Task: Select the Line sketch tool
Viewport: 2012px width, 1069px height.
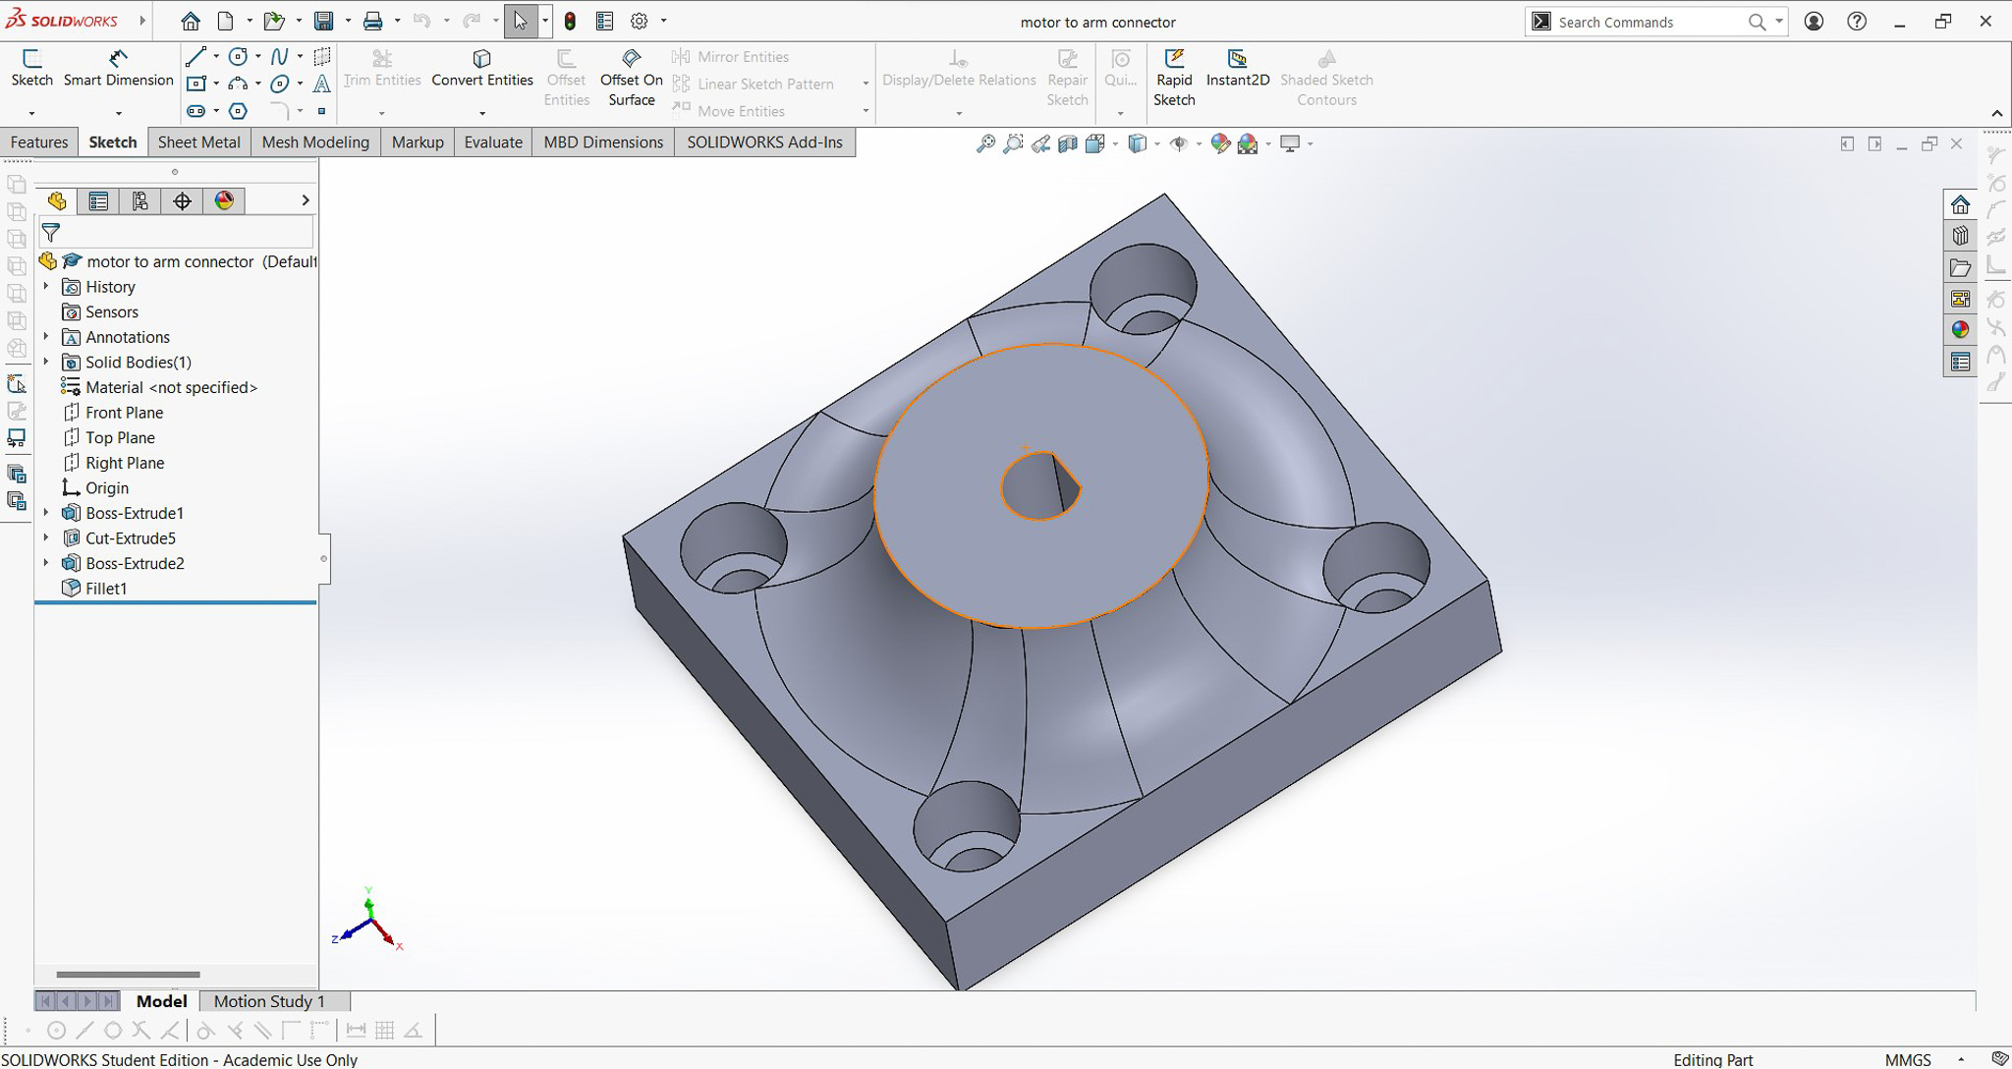Action: [x=196, y=57]
